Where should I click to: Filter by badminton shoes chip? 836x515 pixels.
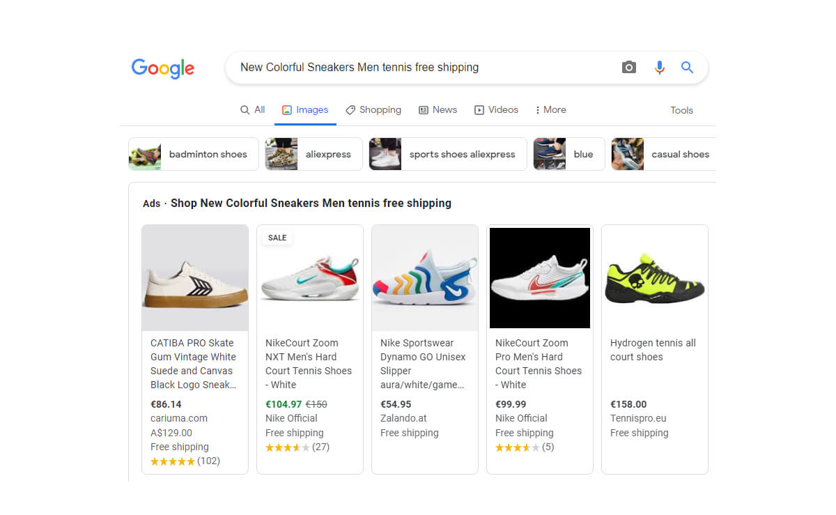tap(194, 154)
